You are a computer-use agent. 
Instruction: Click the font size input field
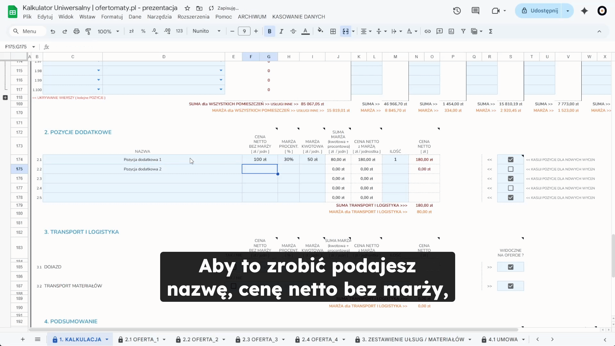[x=244, y=31]
